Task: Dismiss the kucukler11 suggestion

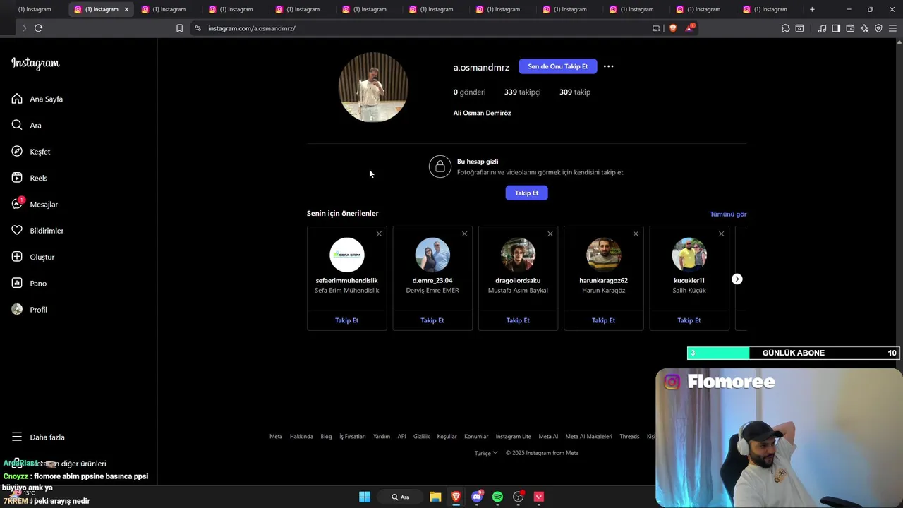Action: click(x=721, y=234)
